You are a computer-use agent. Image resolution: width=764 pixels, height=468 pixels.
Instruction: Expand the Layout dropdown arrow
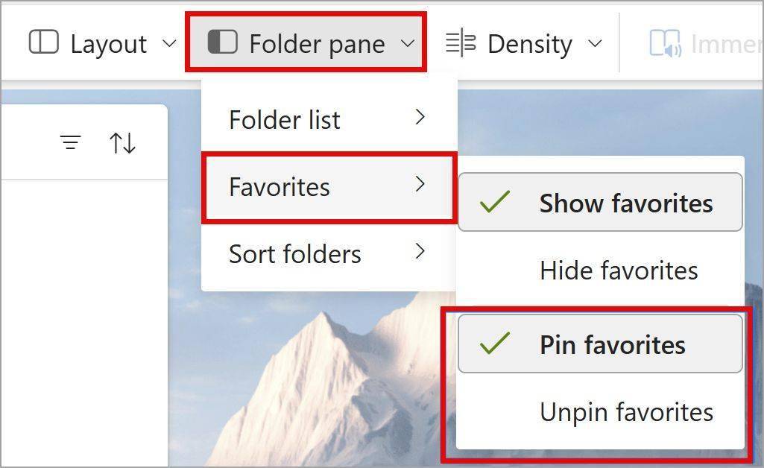point(169,43)
